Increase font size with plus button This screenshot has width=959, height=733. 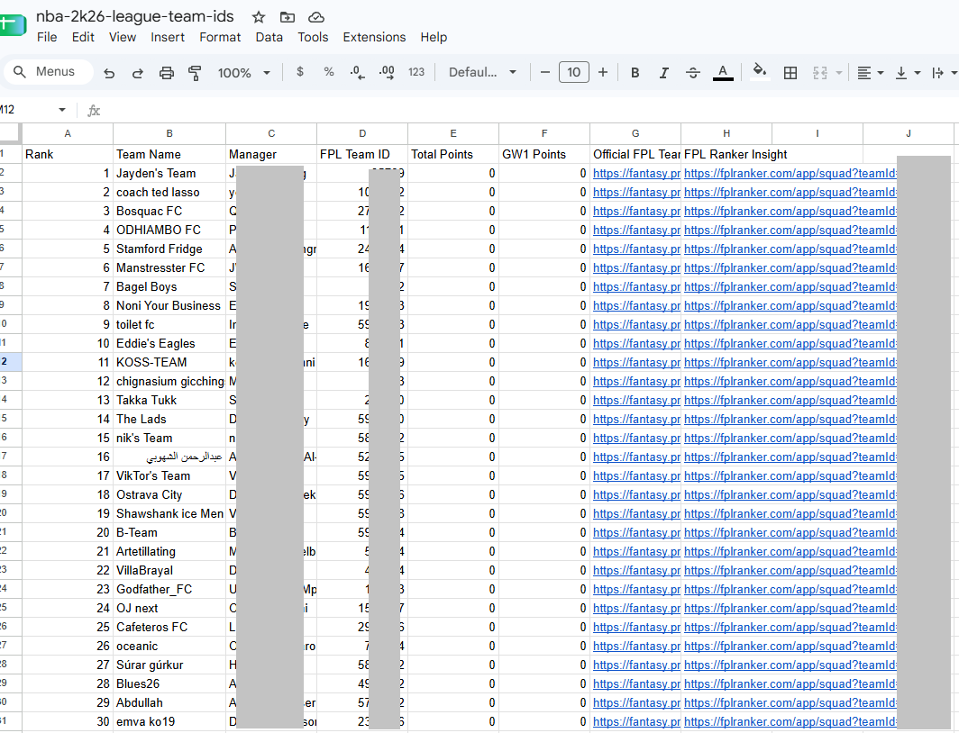tap(603, 72)
